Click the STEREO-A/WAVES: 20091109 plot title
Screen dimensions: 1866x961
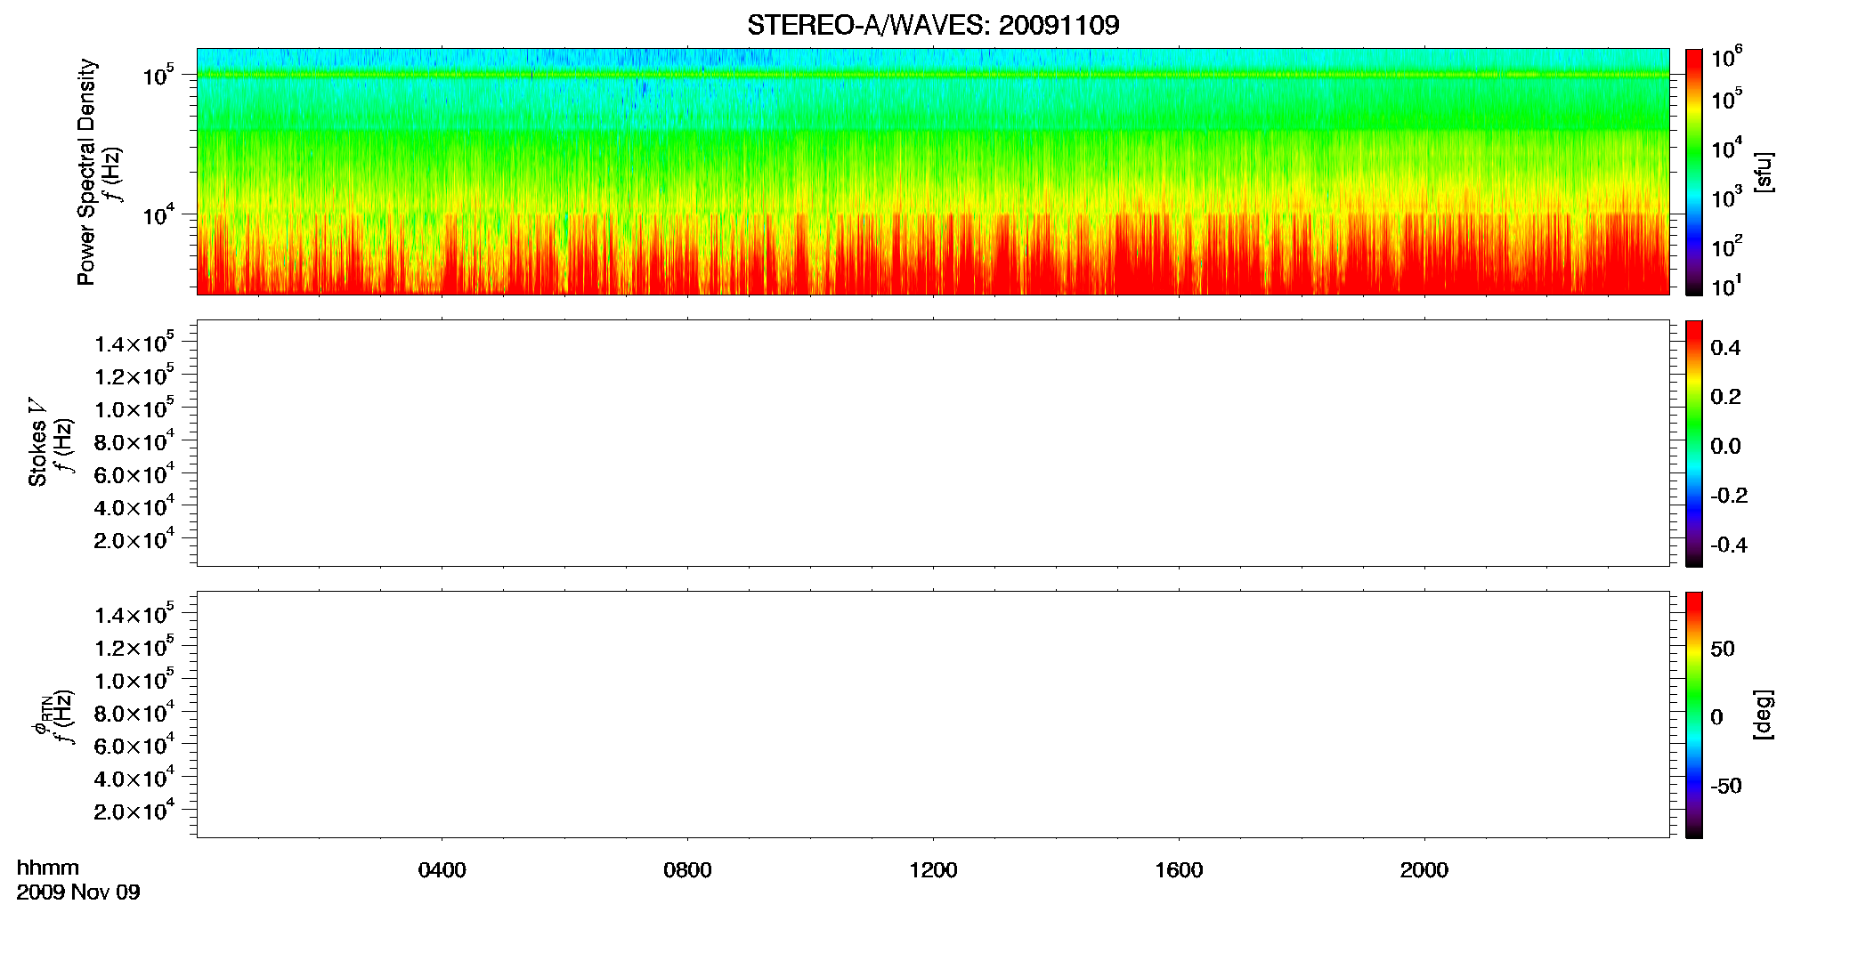tap(933, 25)
